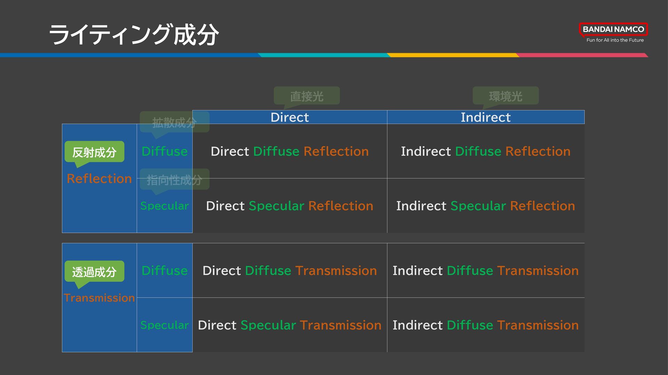This screenshot has height=375, width=668.
Task: Click the slide title ライティング成分
Action: (x=134, y=35)
